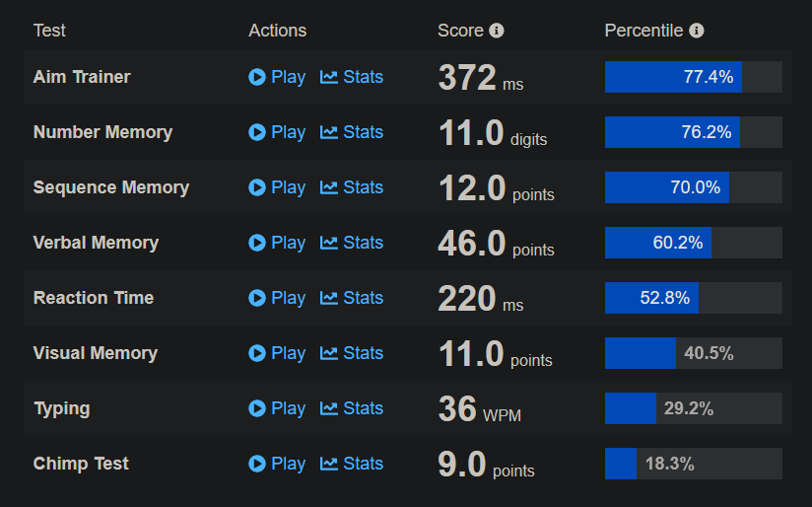Click the play icon for Aim Trainer
The image size is (812, 507).
point(257,77)
